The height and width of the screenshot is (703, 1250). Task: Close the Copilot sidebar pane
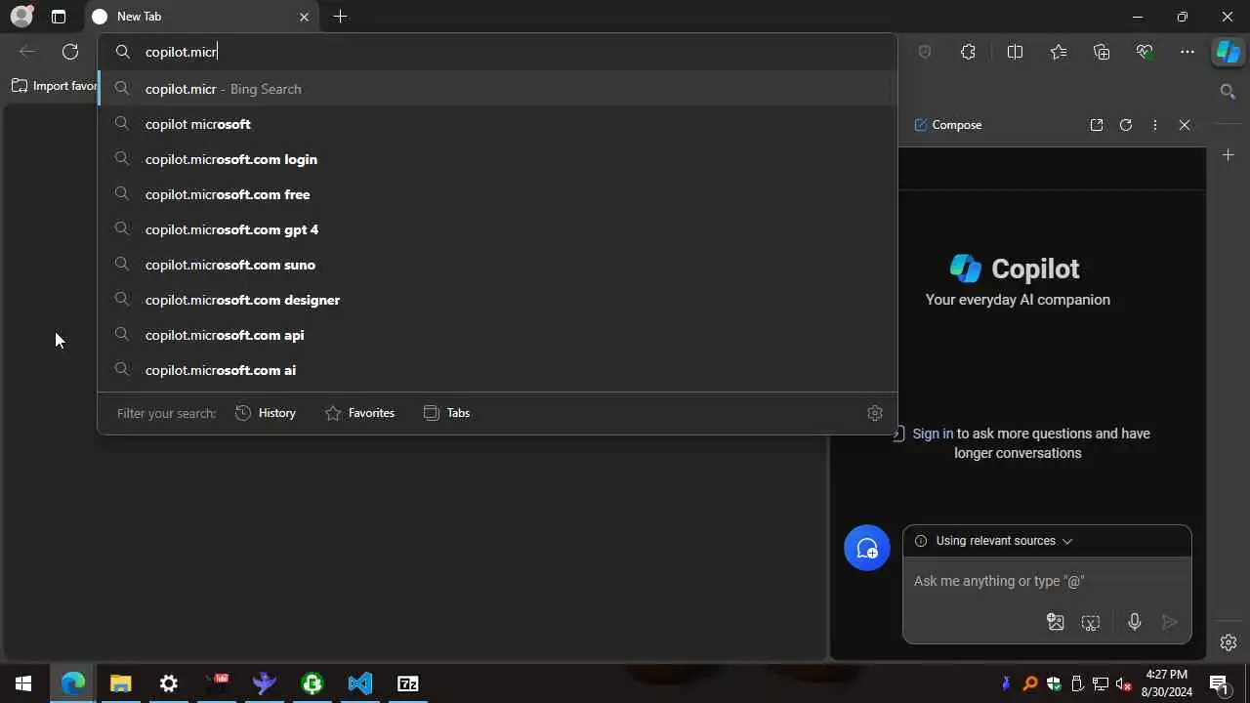click(1185, 125)
